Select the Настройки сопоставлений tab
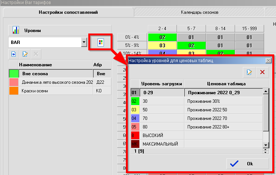This screenshot has height=175, width=276. tap(68, 12)
